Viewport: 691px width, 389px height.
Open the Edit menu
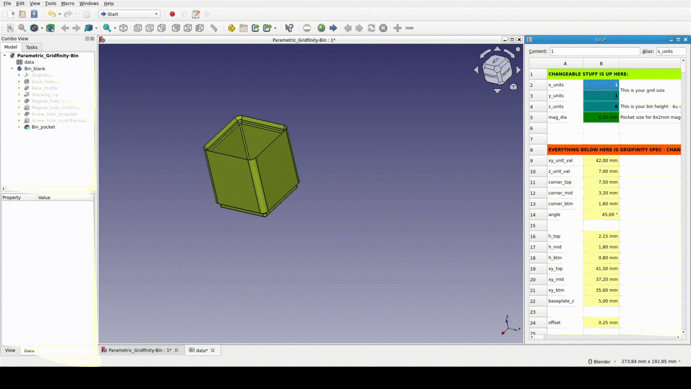20,3
